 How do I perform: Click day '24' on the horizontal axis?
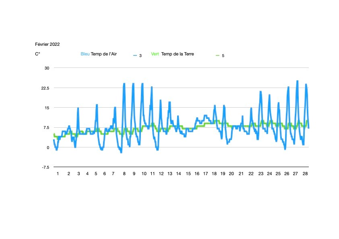click(269, 174)
